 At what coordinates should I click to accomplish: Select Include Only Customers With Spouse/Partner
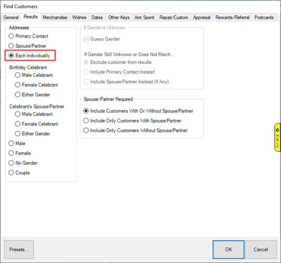tap(132, 121)
